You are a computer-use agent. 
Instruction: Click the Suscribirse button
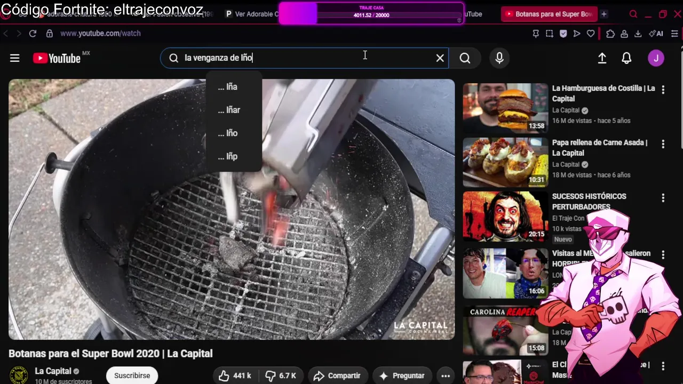coord(132,375)
